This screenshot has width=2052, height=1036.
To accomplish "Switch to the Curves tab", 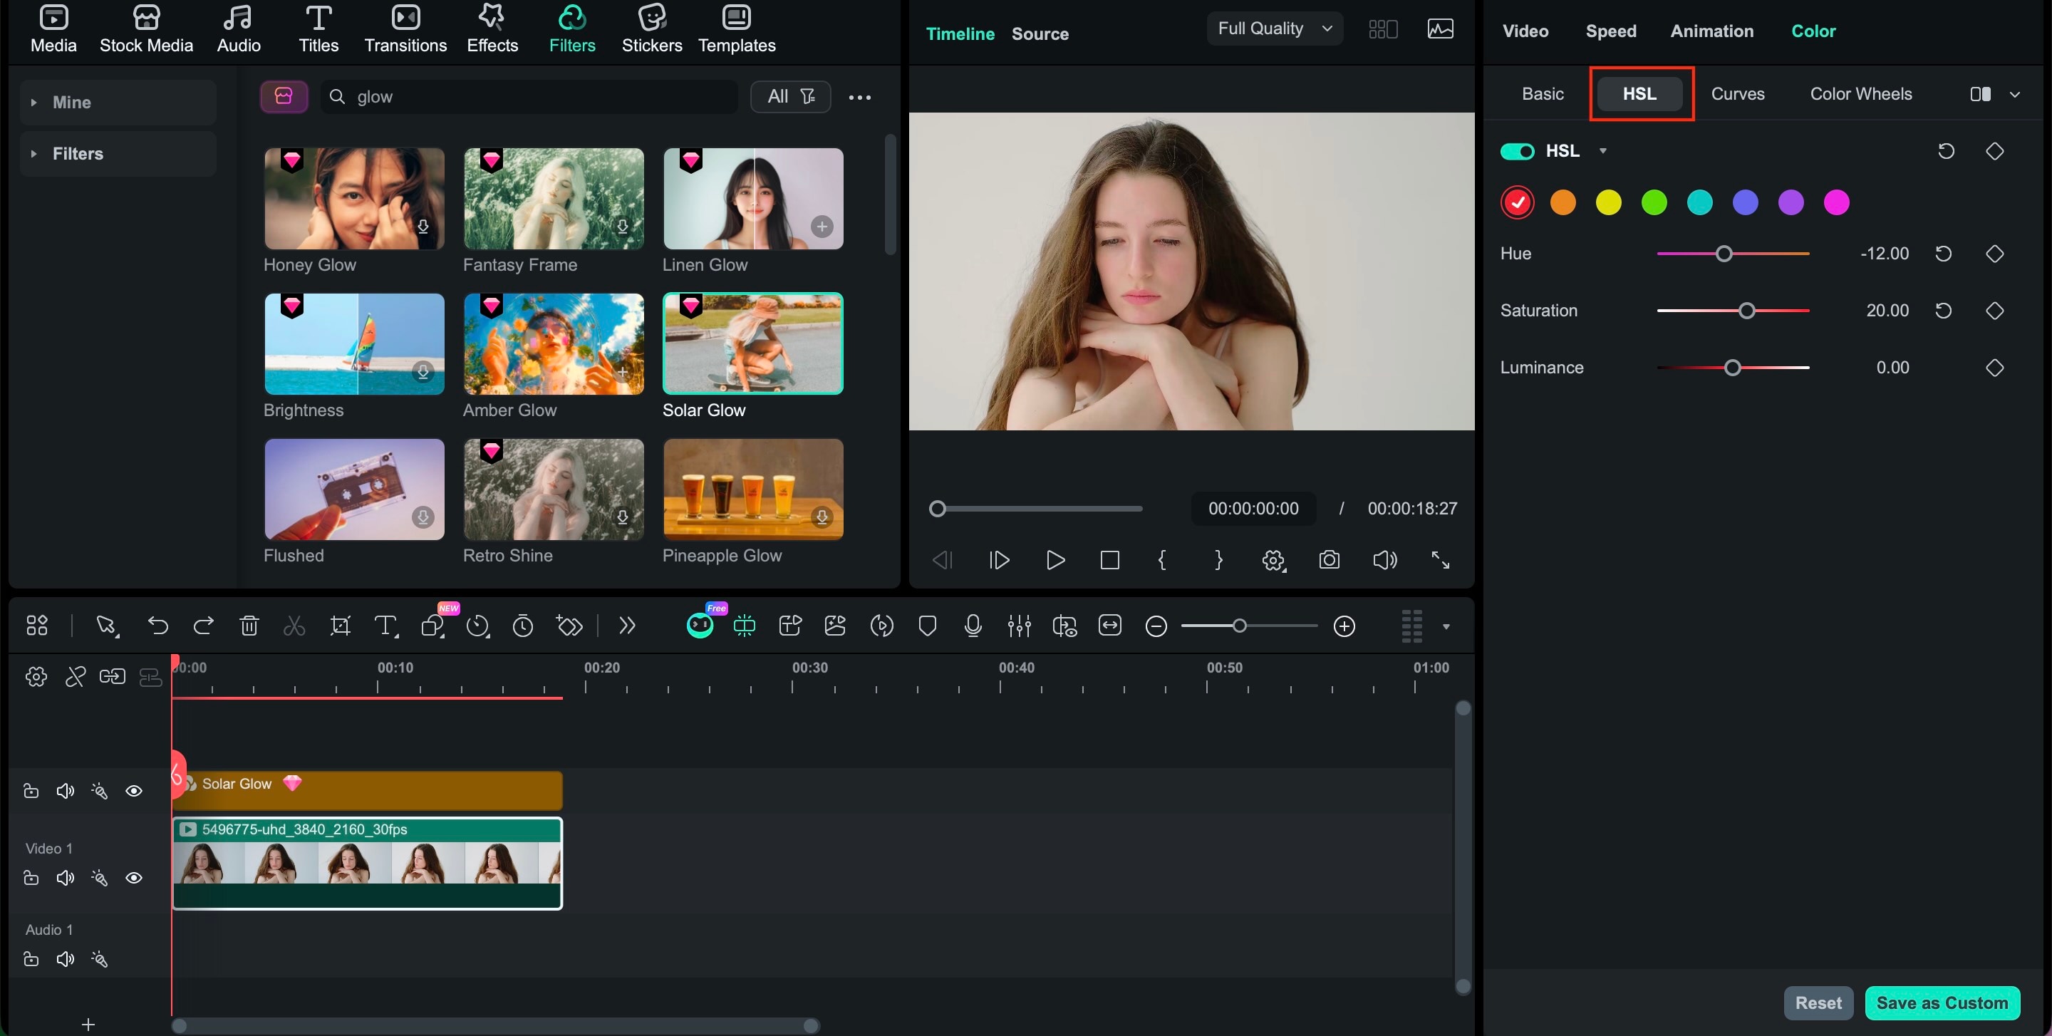I will coord(1737,94).
